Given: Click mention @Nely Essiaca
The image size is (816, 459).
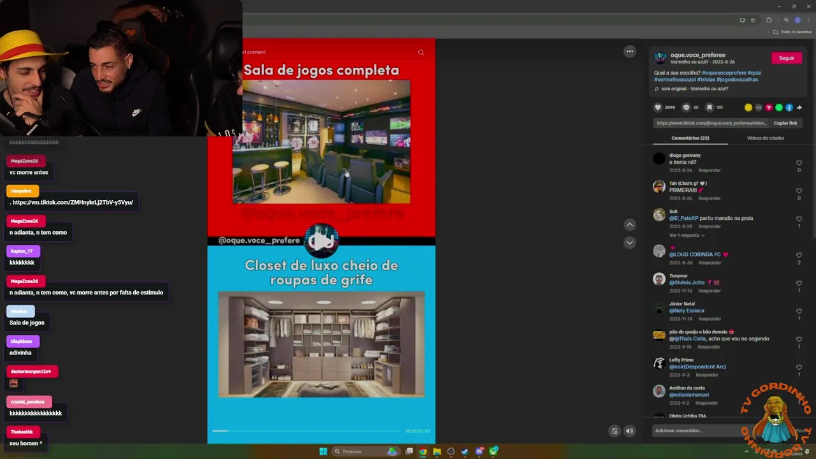Looking at the screenshot, I should pos(687,310).
